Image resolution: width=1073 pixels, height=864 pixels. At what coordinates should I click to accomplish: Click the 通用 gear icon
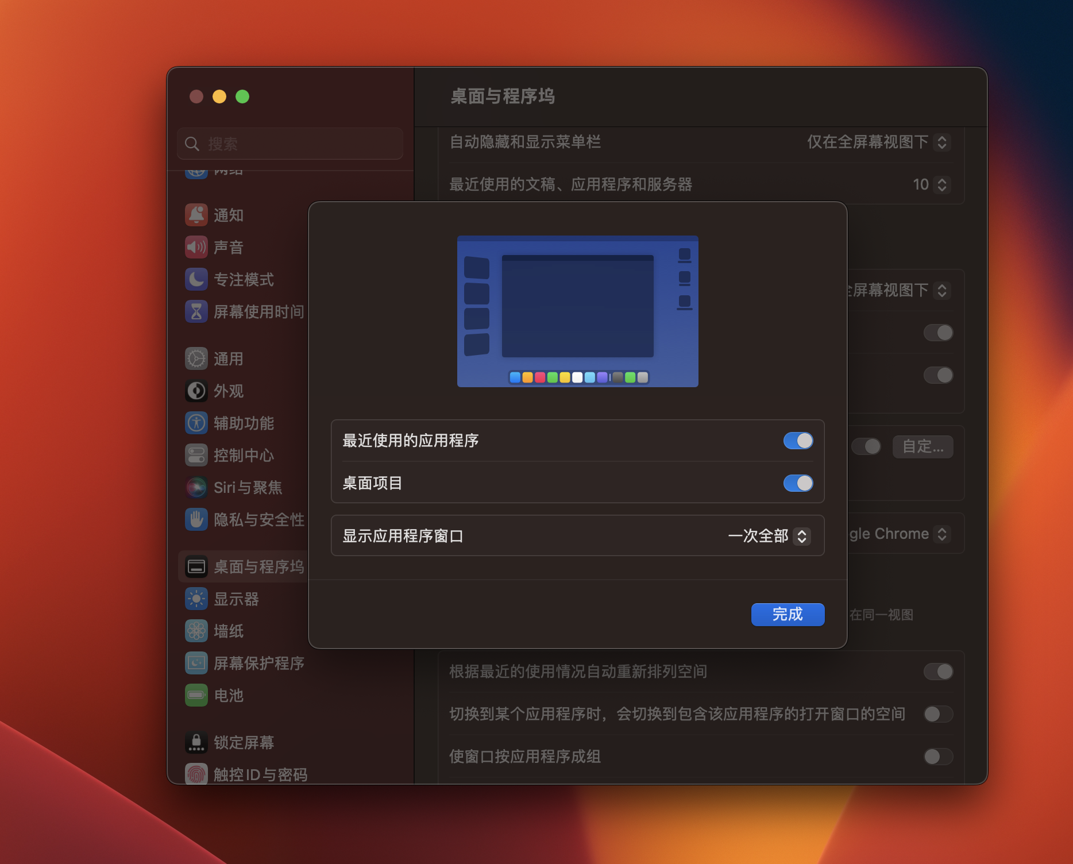click(196, 358)
